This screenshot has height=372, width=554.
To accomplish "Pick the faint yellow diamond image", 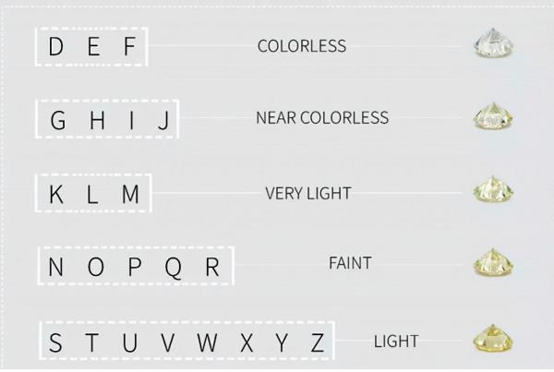I will point(491,267).
